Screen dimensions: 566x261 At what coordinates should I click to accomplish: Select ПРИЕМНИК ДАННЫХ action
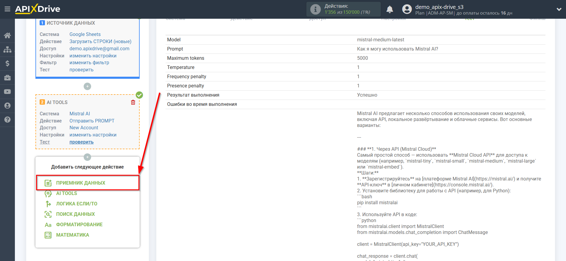click(81, 183)
